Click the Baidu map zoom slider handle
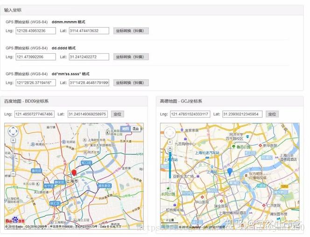 click(x=13, y=156)
